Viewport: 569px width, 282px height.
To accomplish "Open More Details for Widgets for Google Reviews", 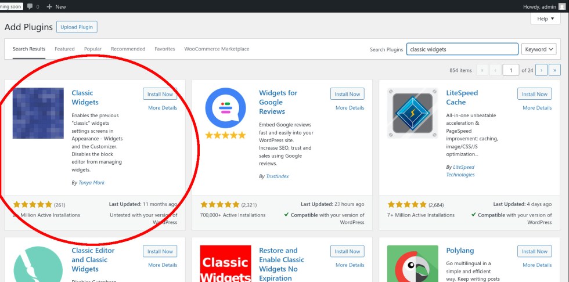I will coord(350,108).
